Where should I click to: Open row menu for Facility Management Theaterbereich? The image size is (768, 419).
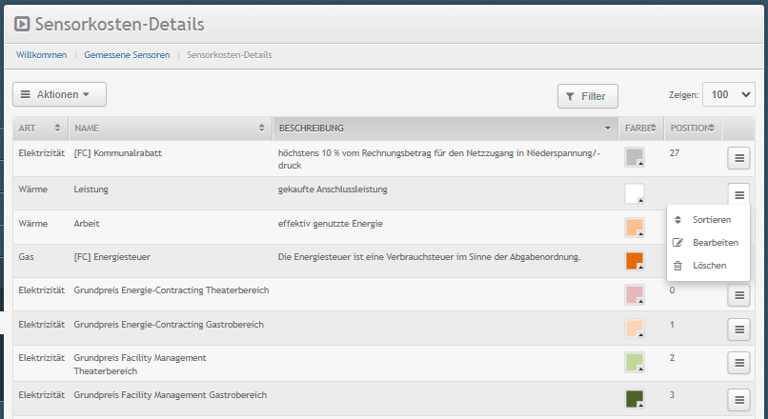[x=738, y=363]
